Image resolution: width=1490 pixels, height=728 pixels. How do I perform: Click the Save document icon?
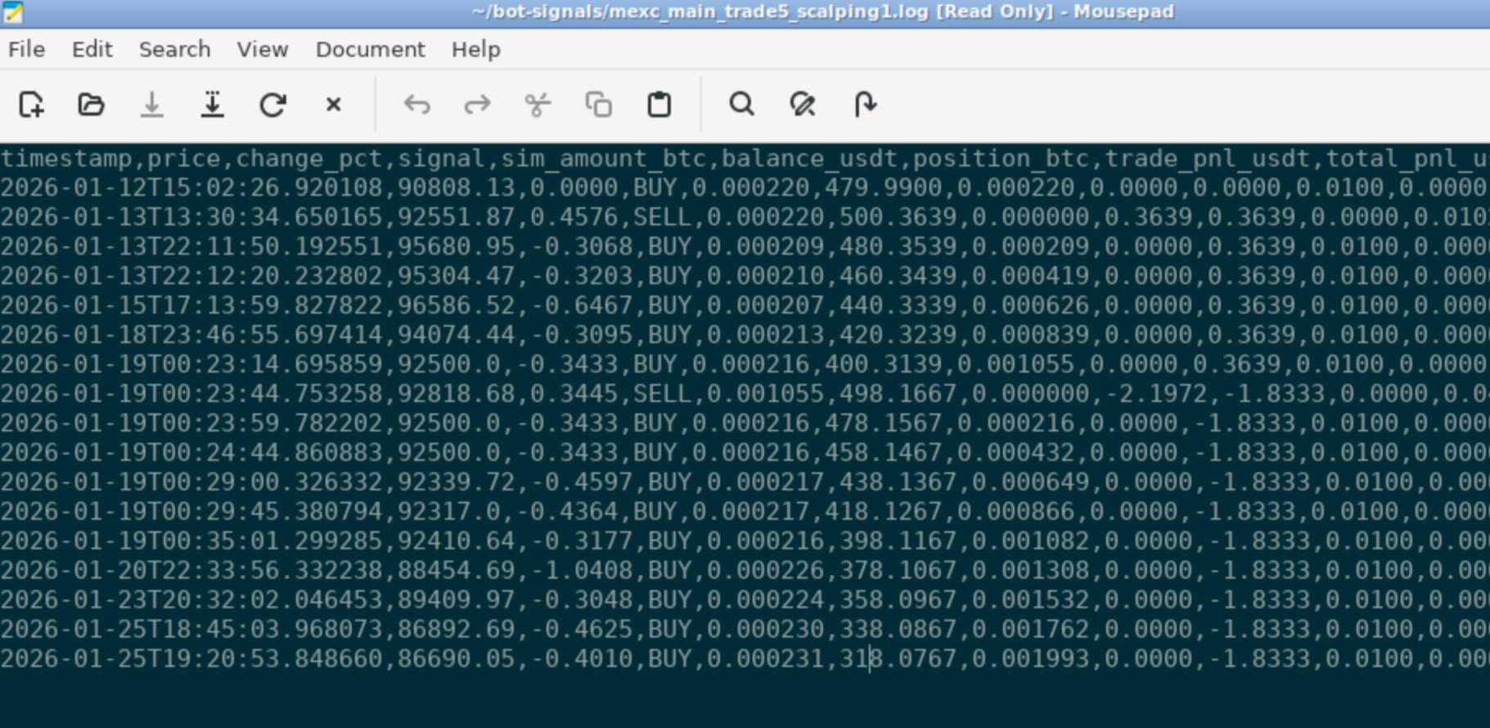(151, 105)
